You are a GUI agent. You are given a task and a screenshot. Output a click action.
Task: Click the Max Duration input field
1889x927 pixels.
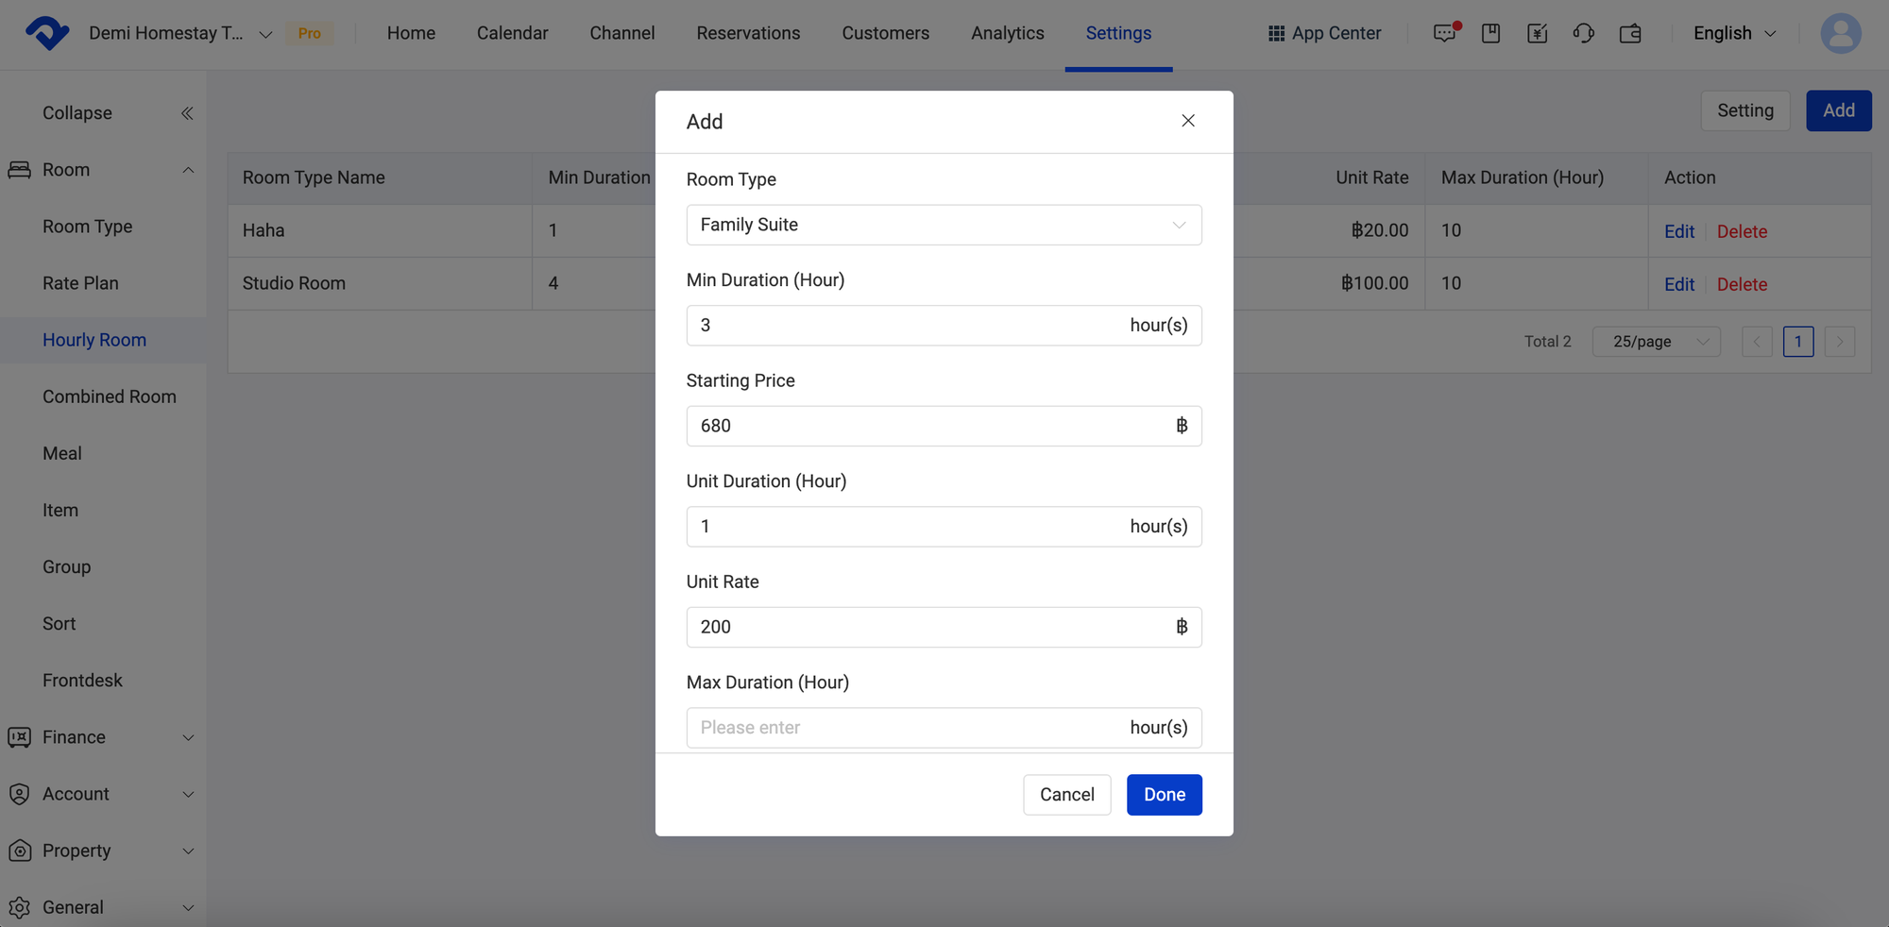click(944, 727)
